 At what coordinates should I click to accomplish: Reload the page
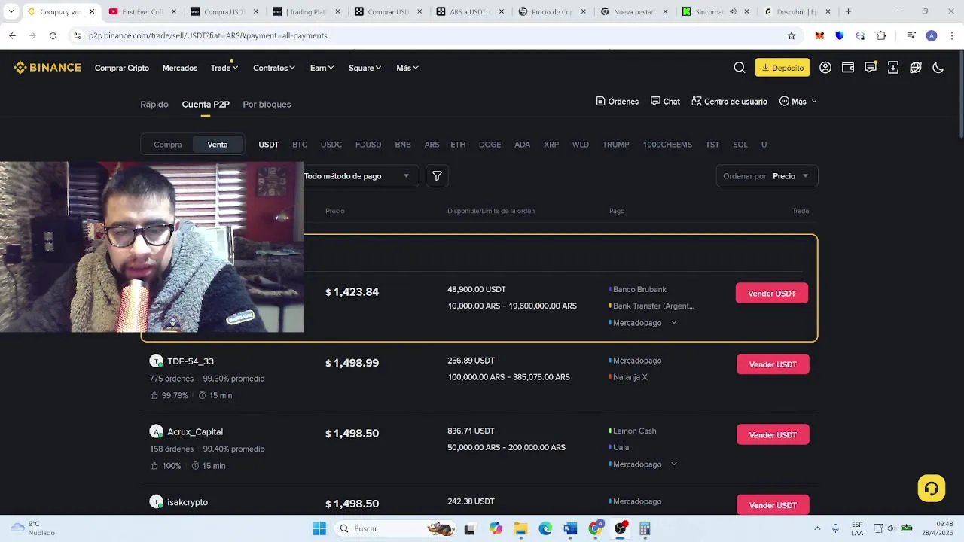click(x=53, y=35)
